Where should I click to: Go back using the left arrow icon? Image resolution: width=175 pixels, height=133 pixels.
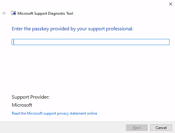(4, 13)
